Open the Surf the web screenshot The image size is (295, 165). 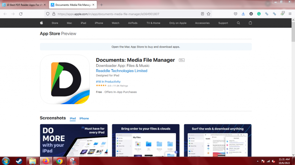pyautogui.click(x=218, y=140)
